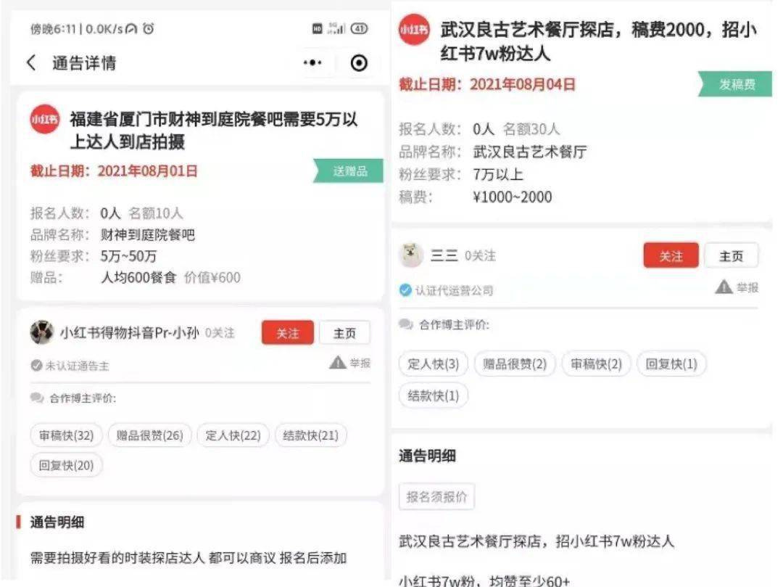Image resolution: width=783 pixels, height=587 pixels.
Task: Open 三三 user avatar
Action: tap(411, 255)
